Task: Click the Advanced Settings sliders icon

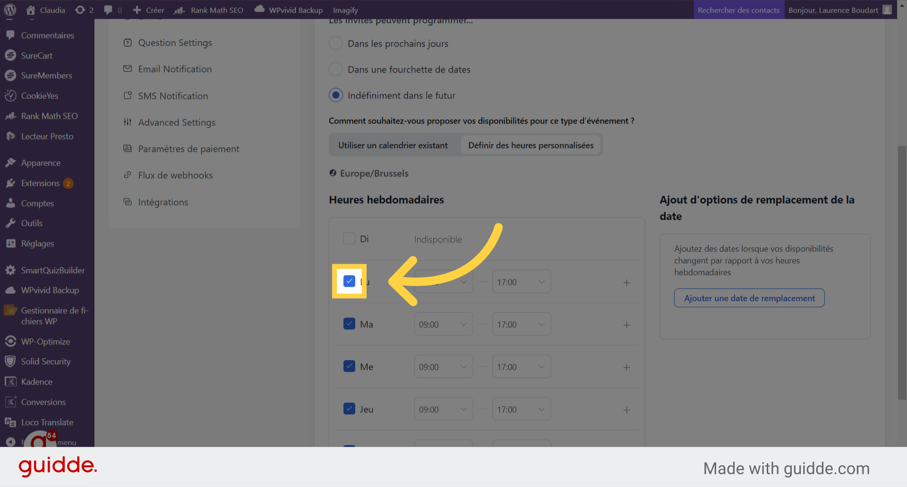Action: 128,122
